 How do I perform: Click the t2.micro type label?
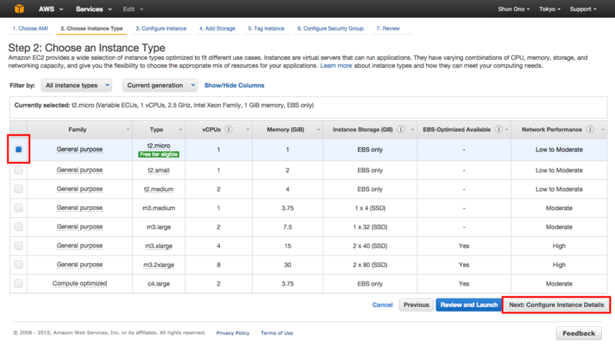158,145
